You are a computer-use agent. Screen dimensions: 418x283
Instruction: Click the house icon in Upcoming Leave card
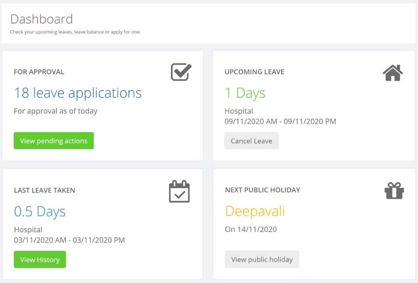pos(393,73)
